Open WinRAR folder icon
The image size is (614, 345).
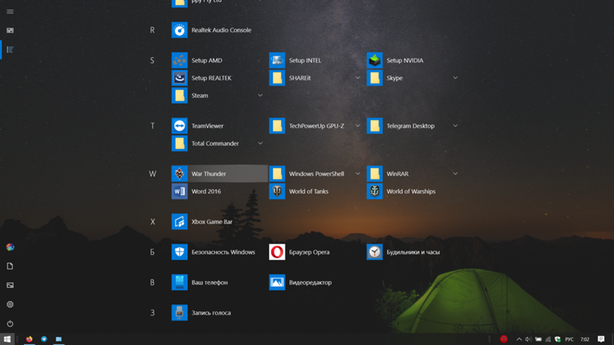[x=375, y=174]
